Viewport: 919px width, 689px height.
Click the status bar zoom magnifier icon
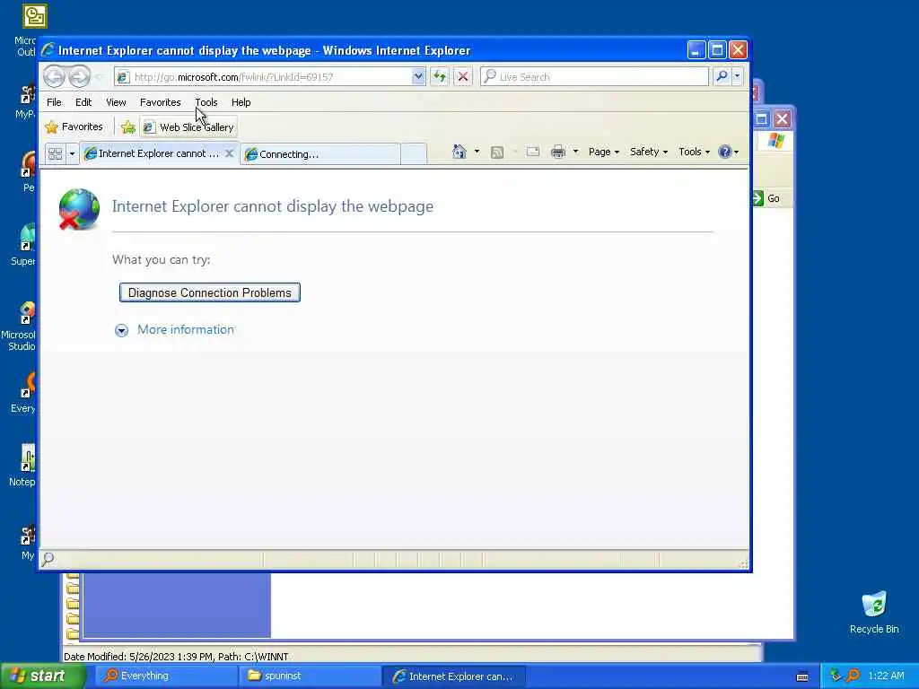tap(48, 559)
